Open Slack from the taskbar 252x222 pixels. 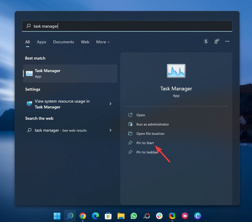[x=159, y=216]
